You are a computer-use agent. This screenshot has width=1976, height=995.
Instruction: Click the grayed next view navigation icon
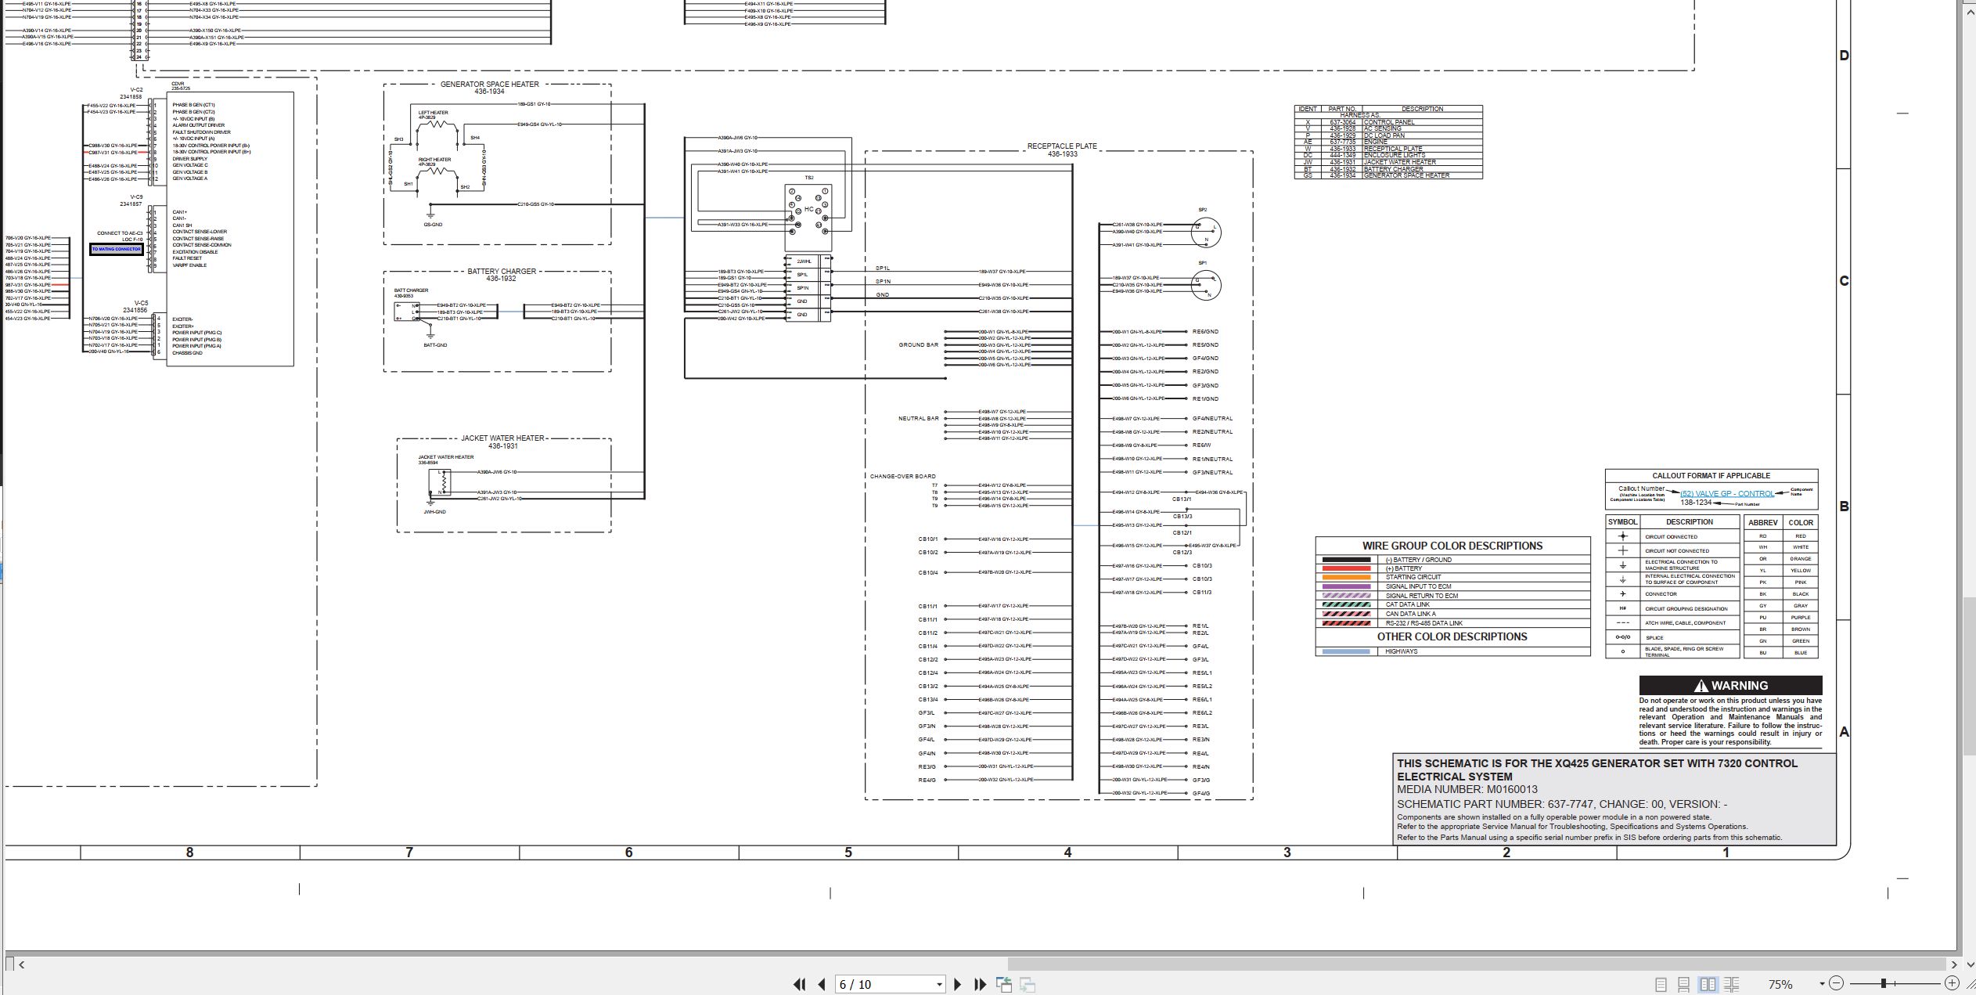point(1028,984)
